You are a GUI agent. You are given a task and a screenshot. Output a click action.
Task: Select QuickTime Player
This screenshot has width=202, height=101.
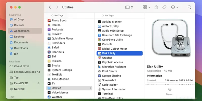click(x=69, y=39)
